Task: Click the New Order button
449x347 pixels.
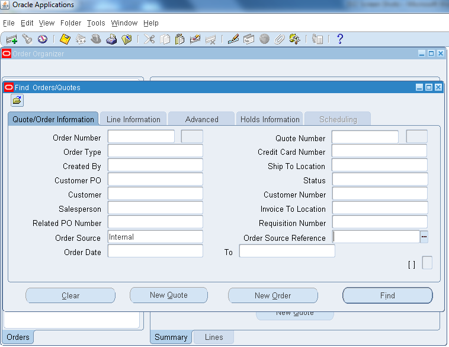Action: pyautogui.click(x=273, y=295)
